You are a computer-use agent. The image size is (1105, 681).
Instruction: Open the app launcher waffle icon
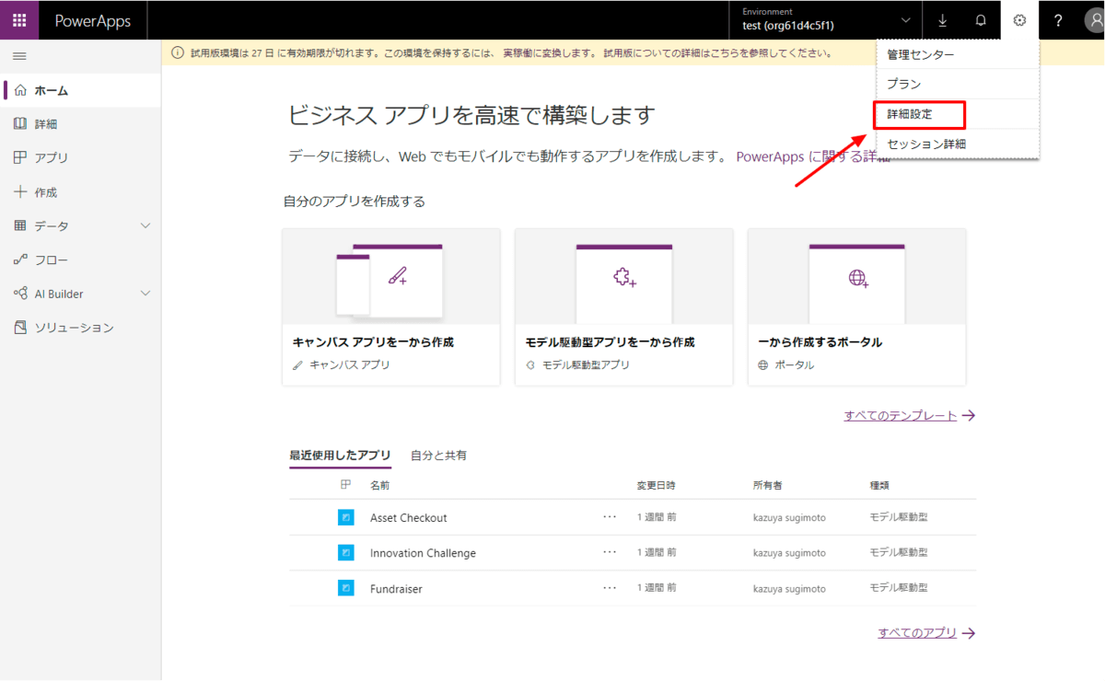pos(19,20)
